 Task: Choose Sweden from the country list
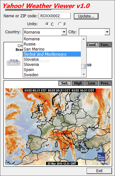52,75
